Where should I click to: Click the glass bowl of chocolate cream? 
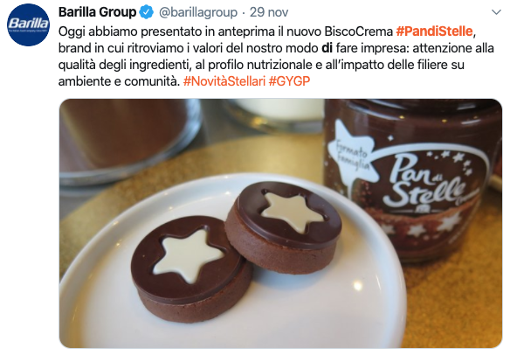point(130,140)
